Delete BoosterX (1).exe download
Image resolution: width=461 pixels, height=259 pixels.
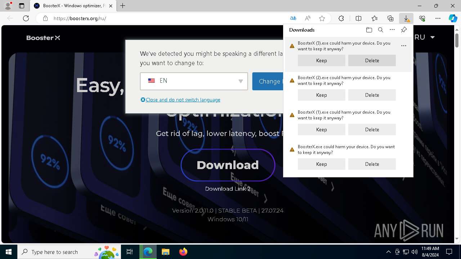tap(372, 129)
